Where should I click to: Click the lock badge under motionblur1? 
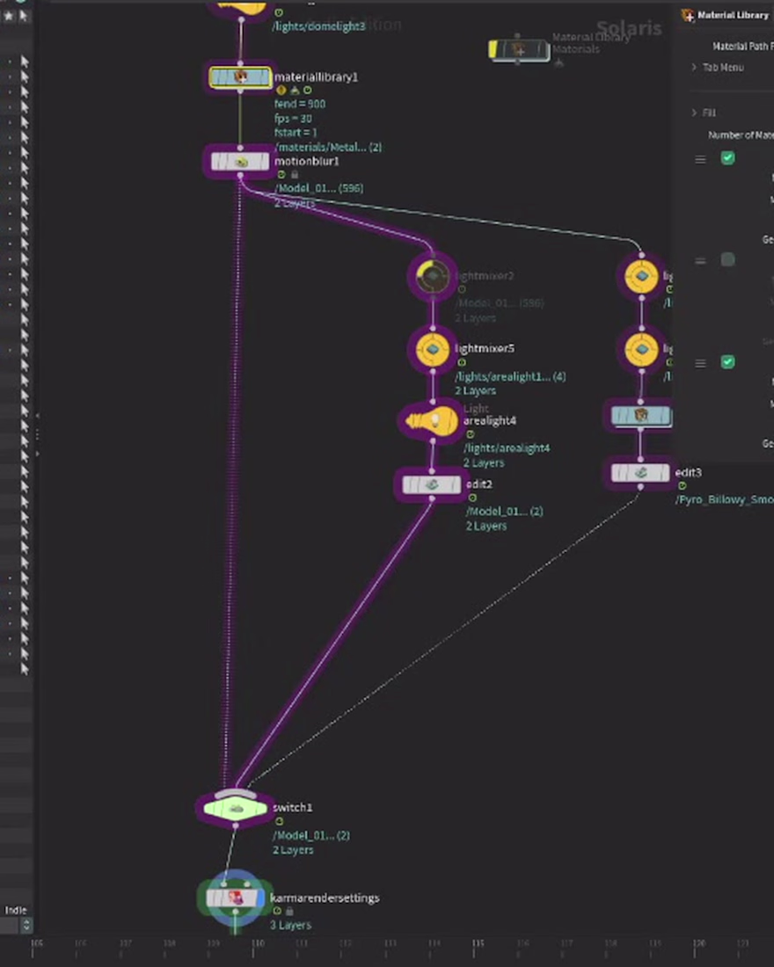point(295,175)
